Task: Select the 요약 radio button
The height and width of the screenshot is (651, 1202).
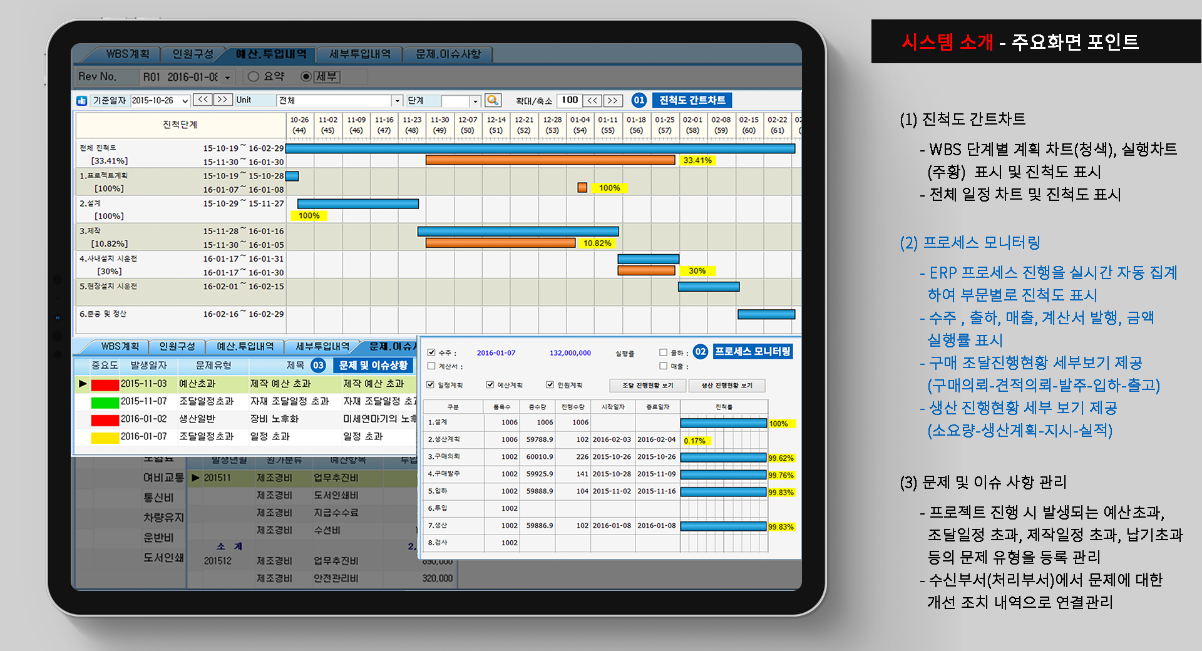Action: (x=253, y=76)
